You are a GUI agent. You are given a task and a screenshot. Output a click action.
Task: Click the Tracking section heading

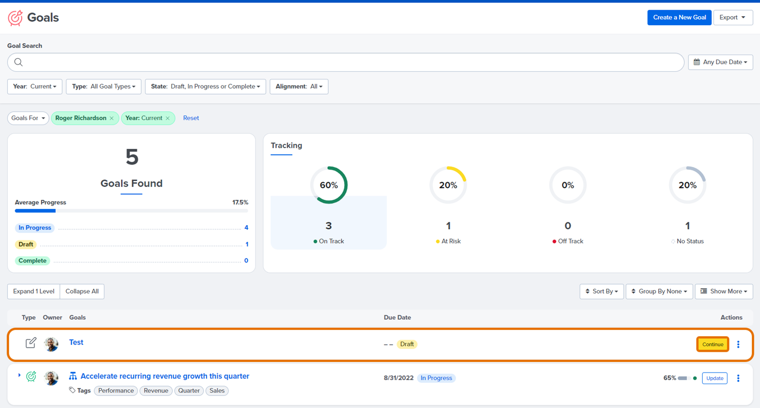[286, 145]
